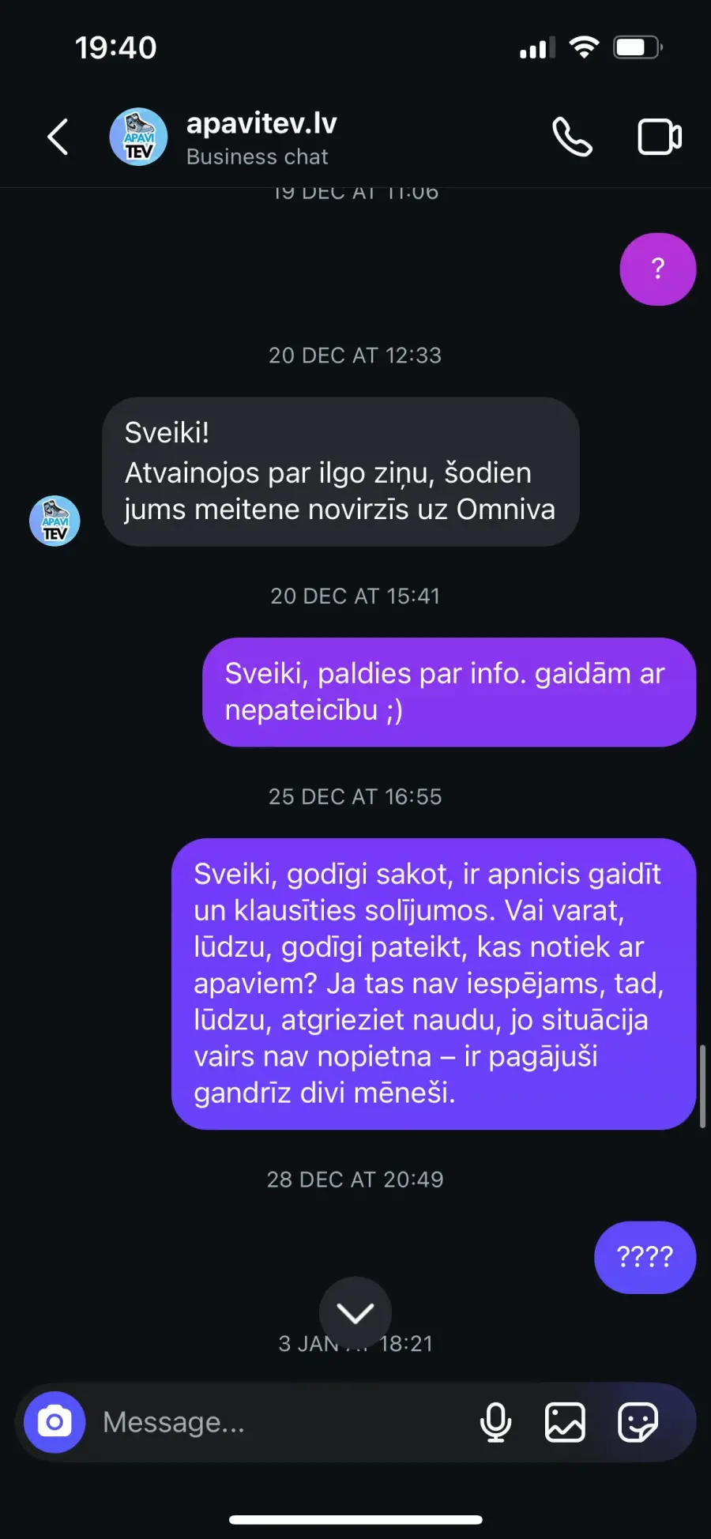Open the sticker picker icon
This screenshot has height=1539, width=711.
point(638,1422)
